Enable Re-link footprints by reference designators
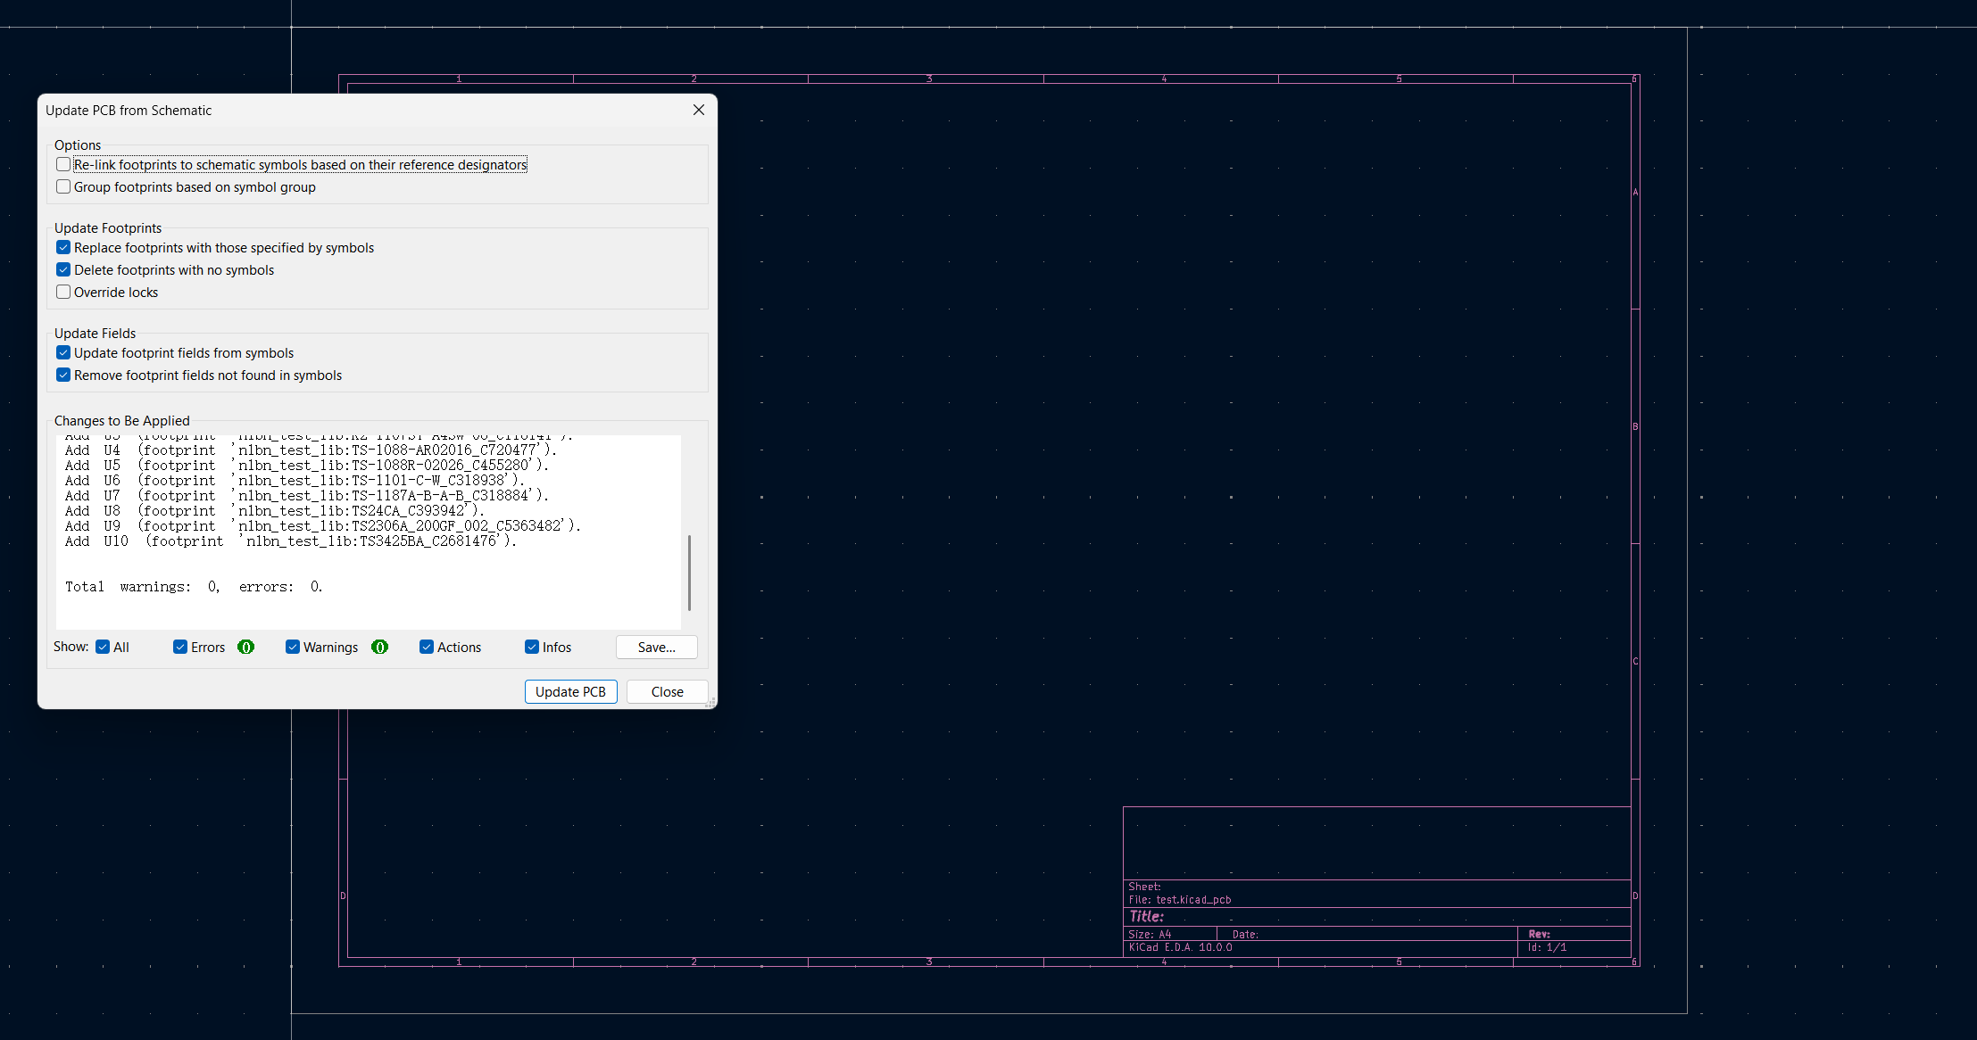The height and width of the screenshot is (1040, 1977). [63, 165]
